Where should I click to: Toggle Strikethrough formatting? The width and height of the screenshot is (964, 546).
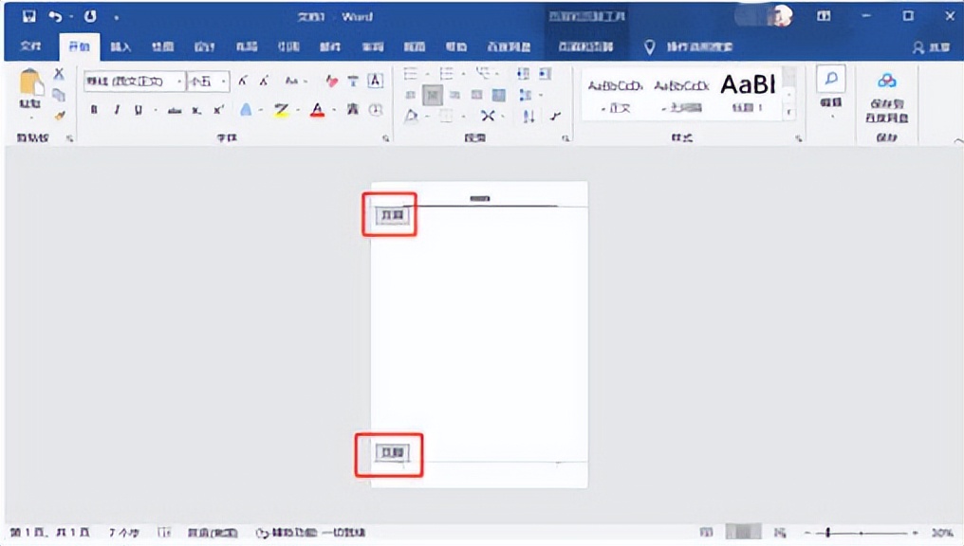click(175, 111)
